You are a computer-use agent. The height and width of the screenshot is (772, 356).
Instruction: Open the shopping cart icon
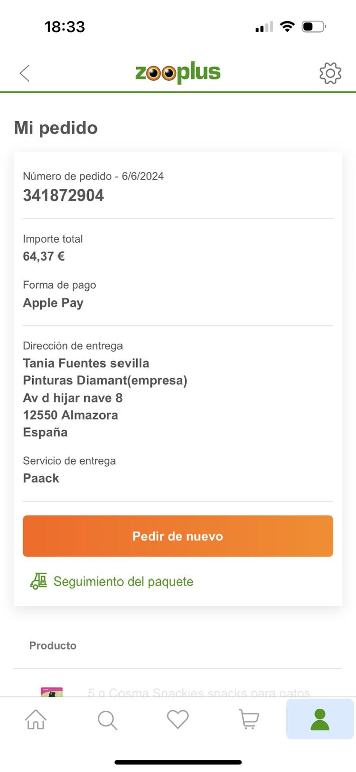click(x=249, y=719)
